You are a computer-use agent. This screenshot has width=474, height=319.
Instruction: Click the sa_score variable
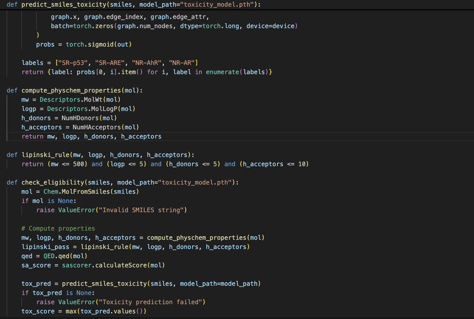tap(36, 265)
